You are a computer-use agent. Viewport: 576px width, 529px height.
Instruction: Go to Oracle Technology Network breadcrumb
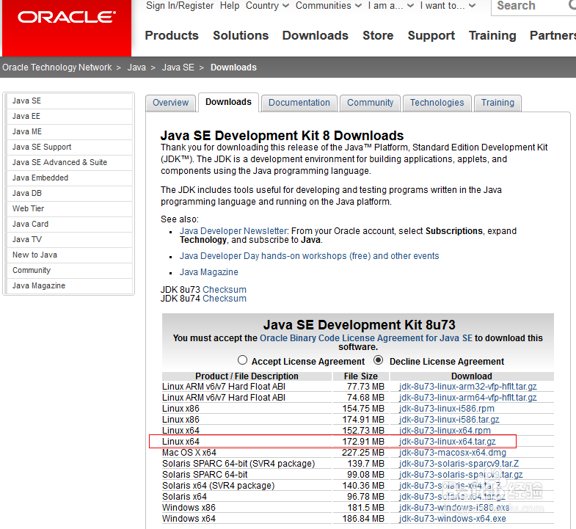[x=57, y=68]
